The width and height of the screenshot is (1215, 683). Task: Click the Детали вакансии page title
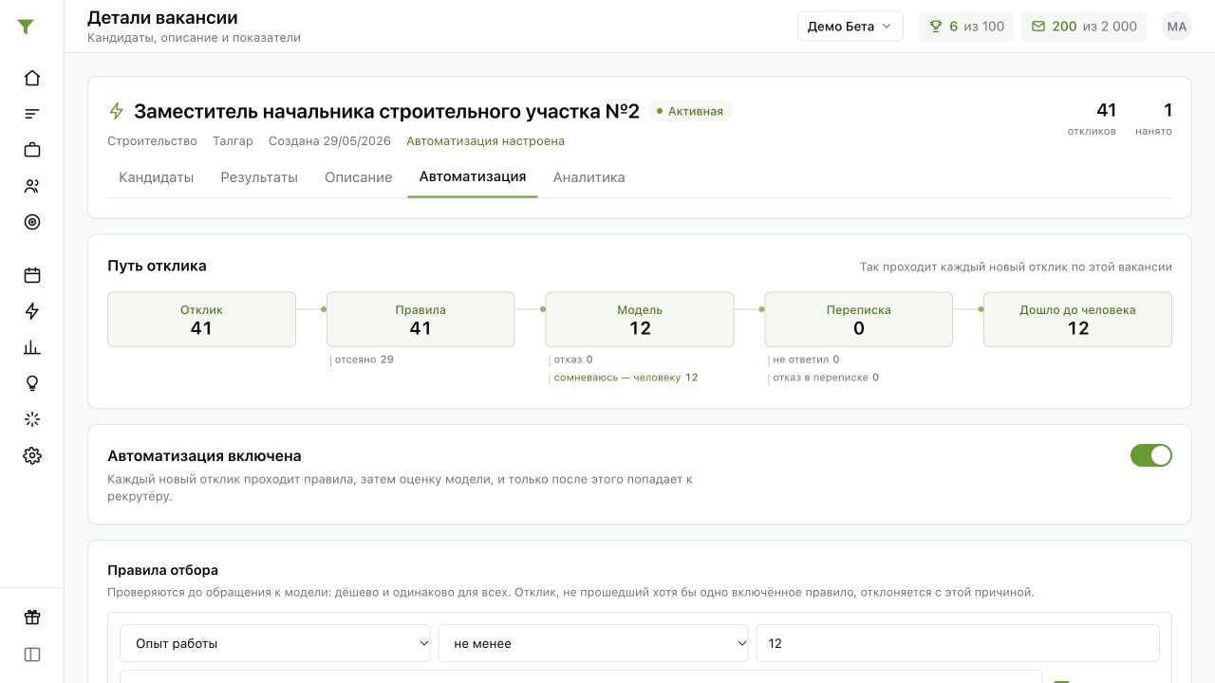click(162, 17)
